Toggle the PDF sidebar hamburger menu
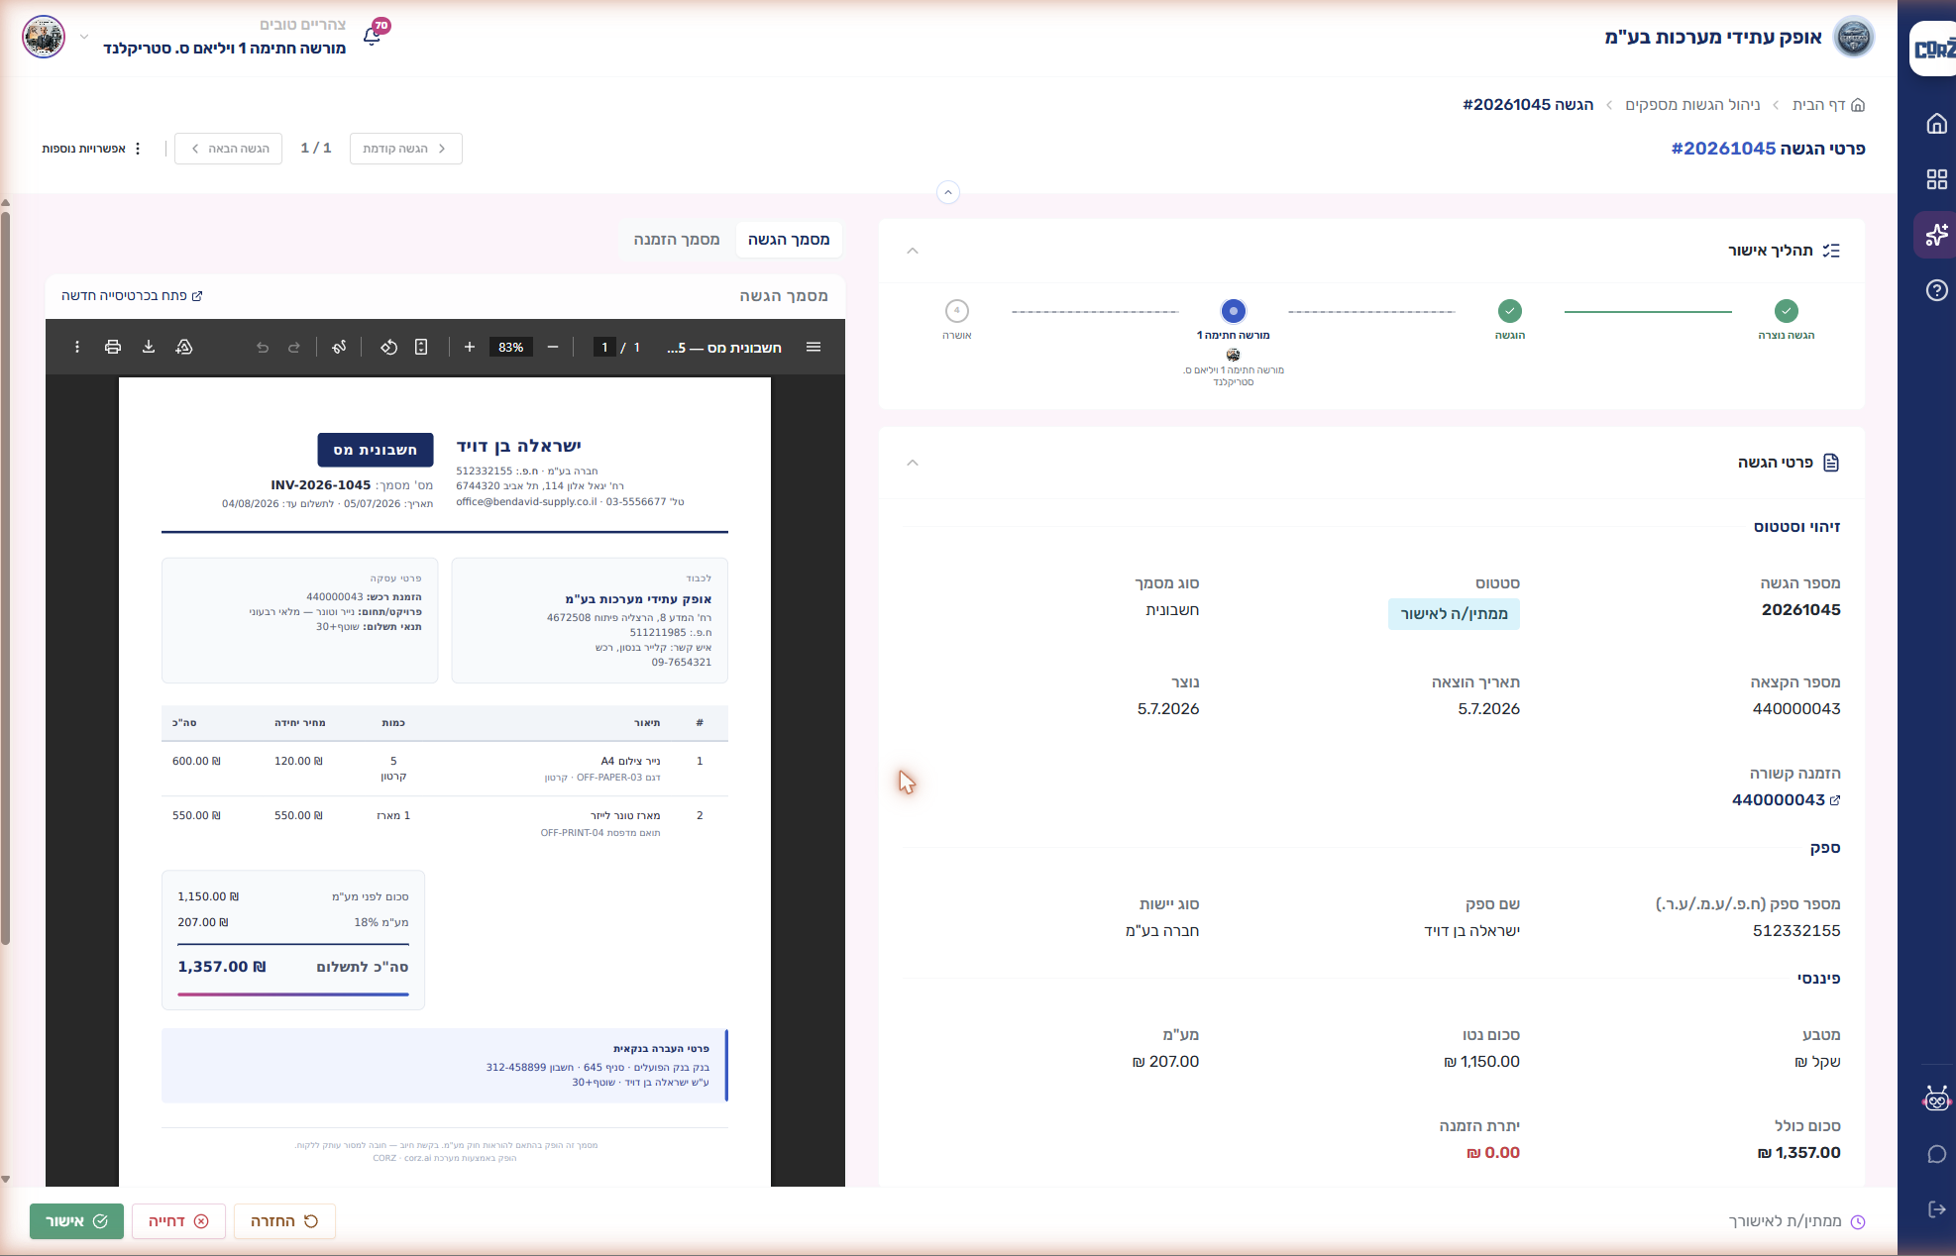This screenshot has height=1256, width=1956. [814, 347]
